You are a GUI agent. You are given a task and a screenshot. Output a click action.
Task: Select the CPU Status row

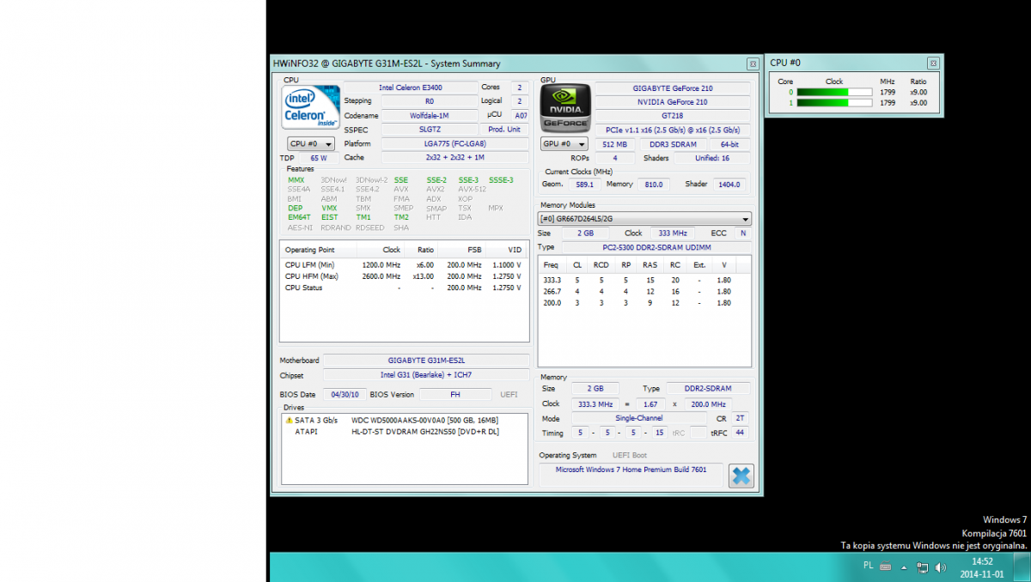(405, 288)
